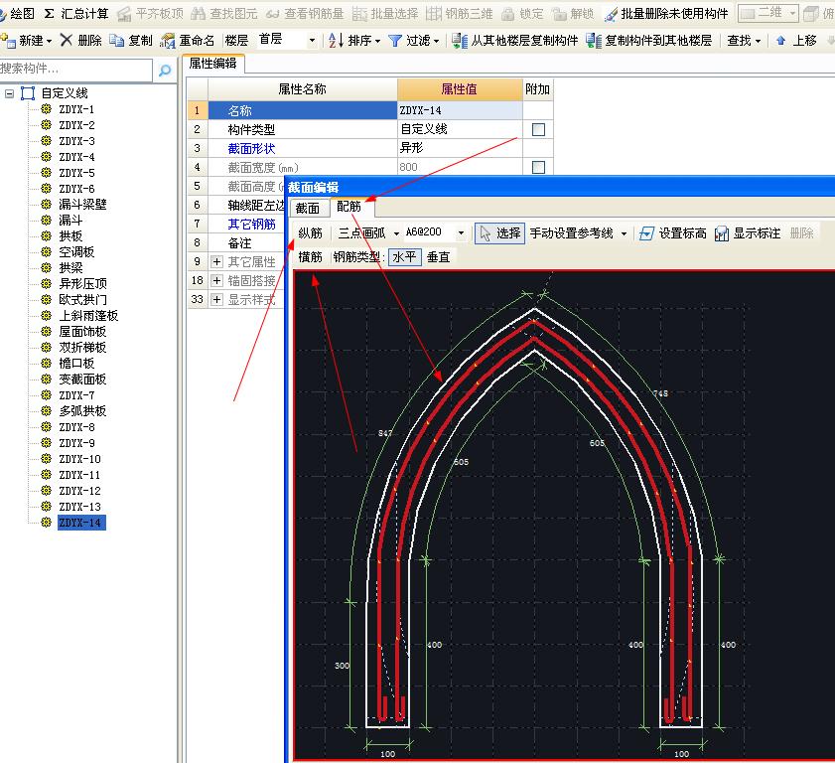Click 批量删除未使用构件 brush icon
Screen dimensions: 835x763
[611, 14]
